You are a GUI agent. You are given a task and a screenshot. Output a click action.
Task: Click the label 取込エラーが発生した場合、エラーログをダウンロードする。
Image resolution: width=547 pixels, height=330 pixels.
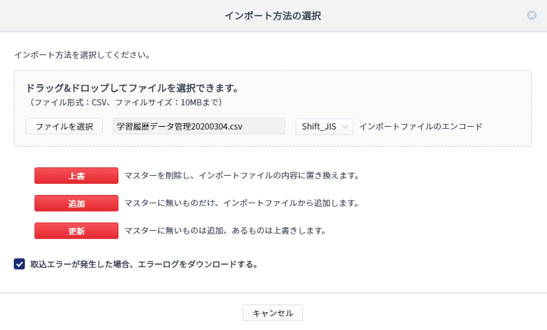(x=145, y=264)
